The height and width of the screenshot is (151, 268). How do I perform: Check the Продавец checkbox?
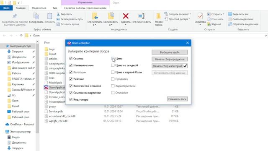(113, 79)
